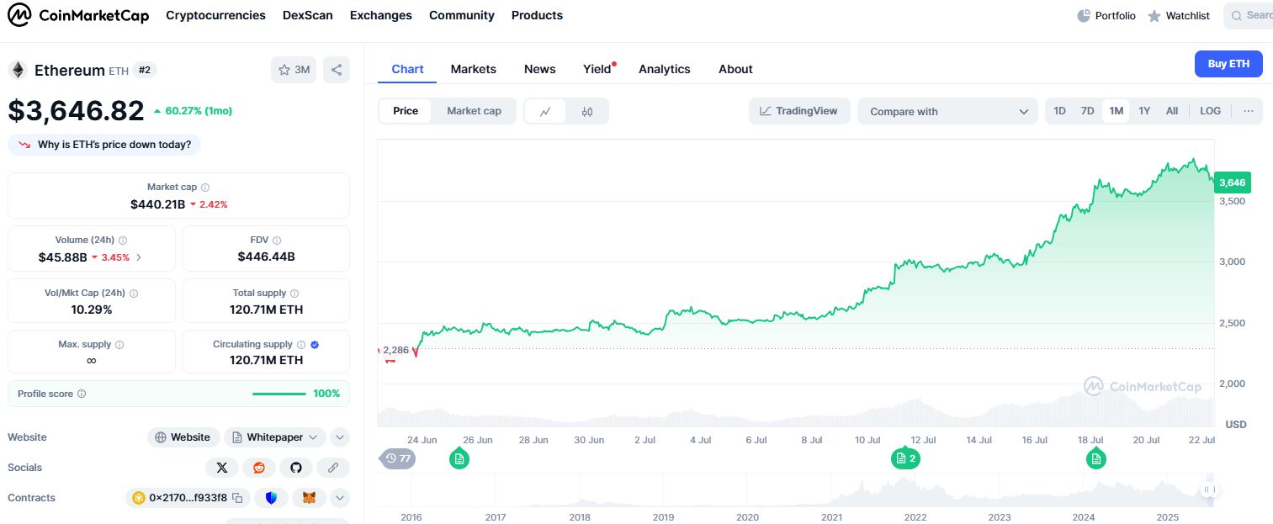
Task: Select the candlestick chart style
Action: coord(587,111)
